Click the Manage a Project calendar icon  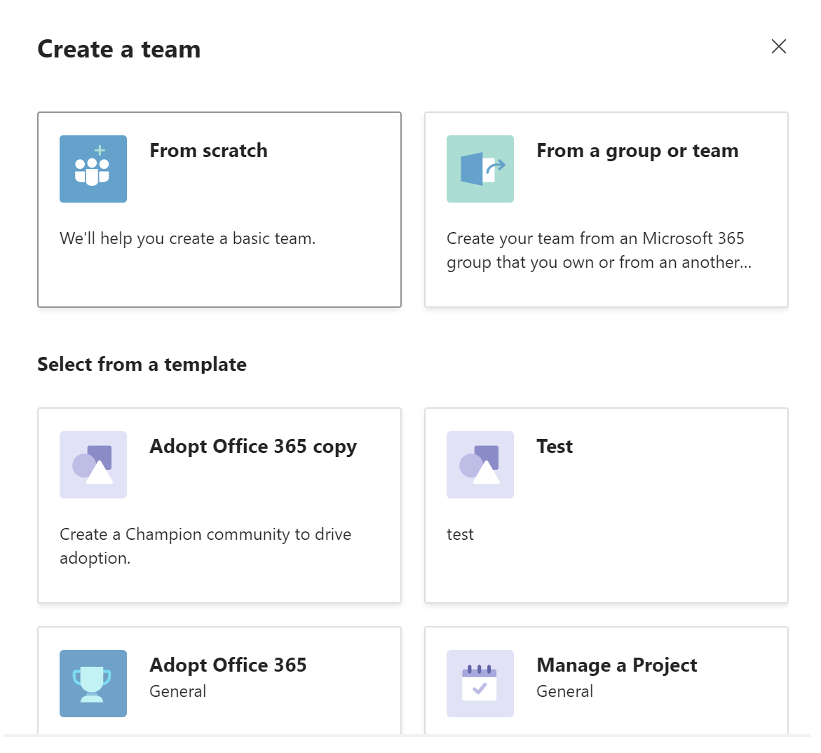pos(480,684)
